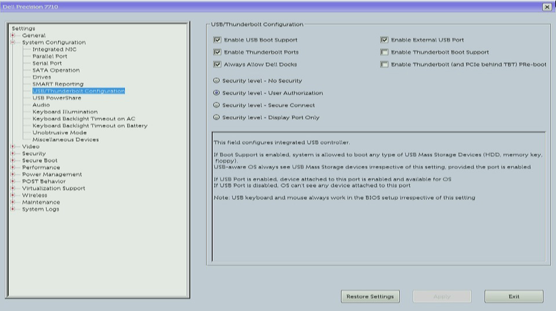The width and height of the screenshot is (556, 311).
Task: Open Audio settings
Action: click(x=41, y=105)
